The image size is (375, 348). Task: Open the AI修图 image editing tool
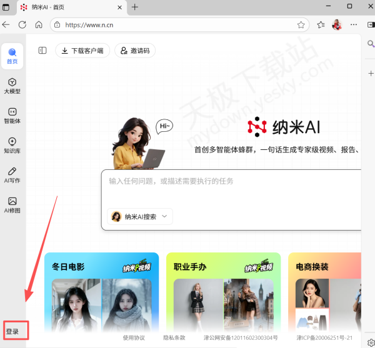(x=12, y=205)
